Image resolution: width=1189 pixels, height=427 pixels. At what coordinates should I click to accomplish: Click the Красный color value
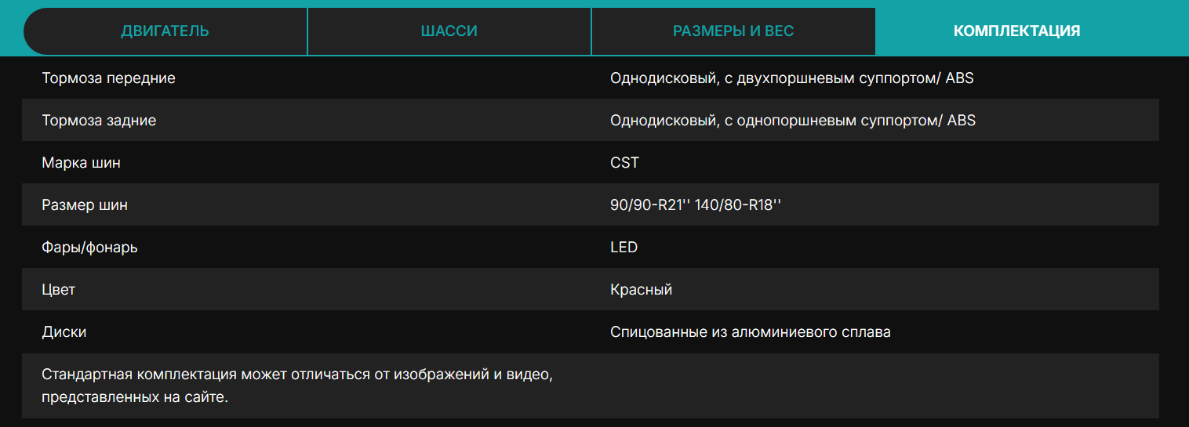coord(641,290)
